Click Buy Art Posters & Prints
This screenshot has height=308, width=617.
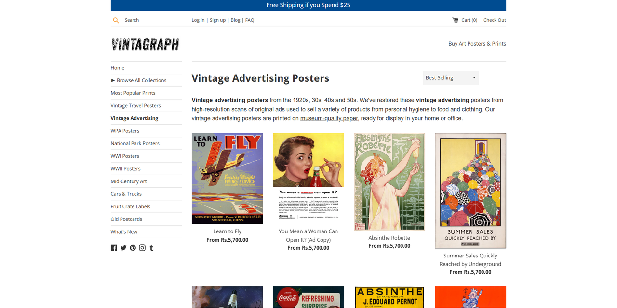[477, 44]
